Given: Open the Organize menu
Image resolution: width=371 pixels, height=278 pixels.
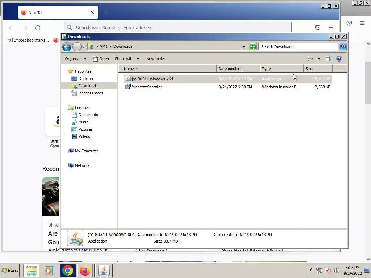Looking at the screenshot, I should (x=75, y=59).
